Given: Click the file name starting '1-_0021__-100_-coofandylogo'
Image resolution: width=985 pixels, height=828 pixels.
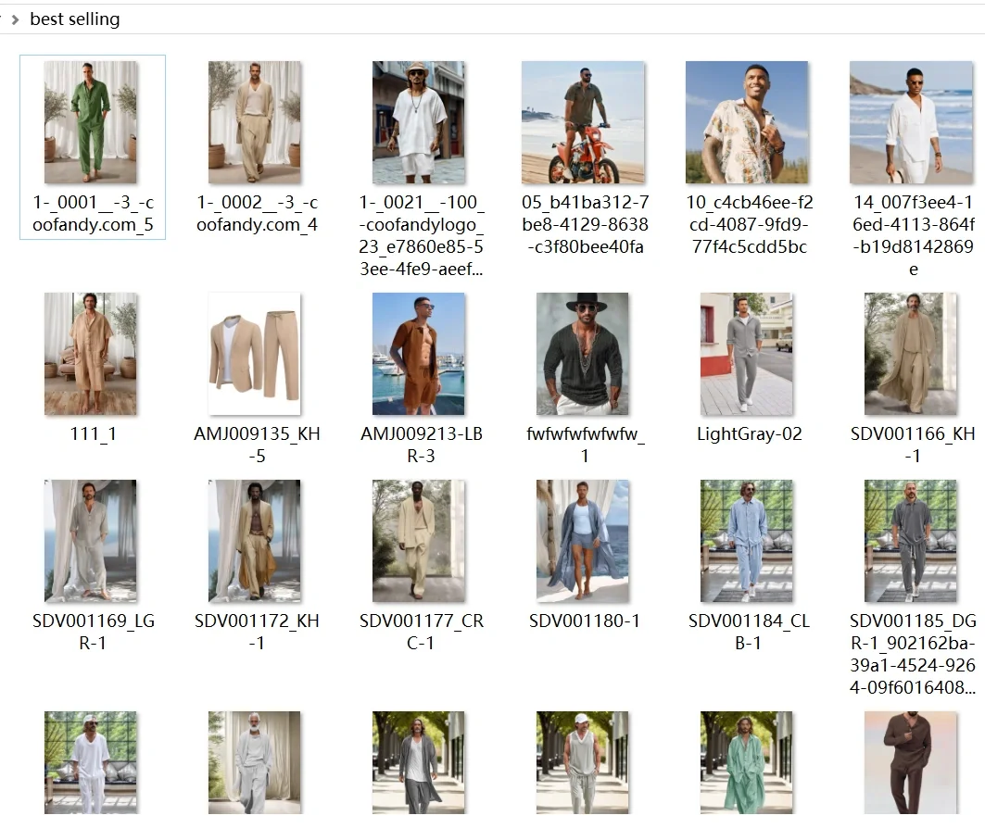Looking at the screenshot, I should tap(421, 235).
